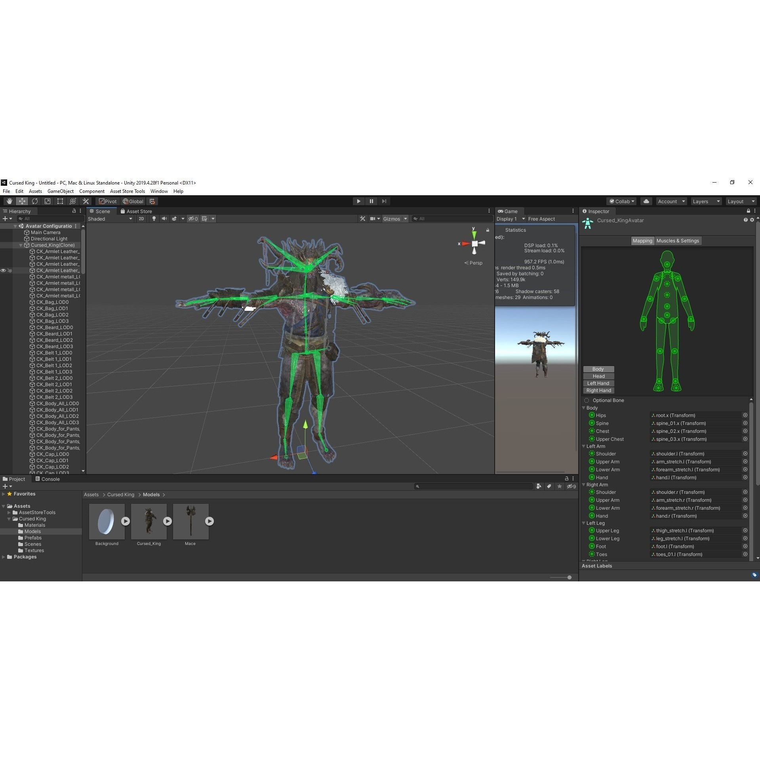The height and width of the screenshot is (760, 760).
Task: Adjust the Project thumbnail size slider
Action: [x=569, y=577]
